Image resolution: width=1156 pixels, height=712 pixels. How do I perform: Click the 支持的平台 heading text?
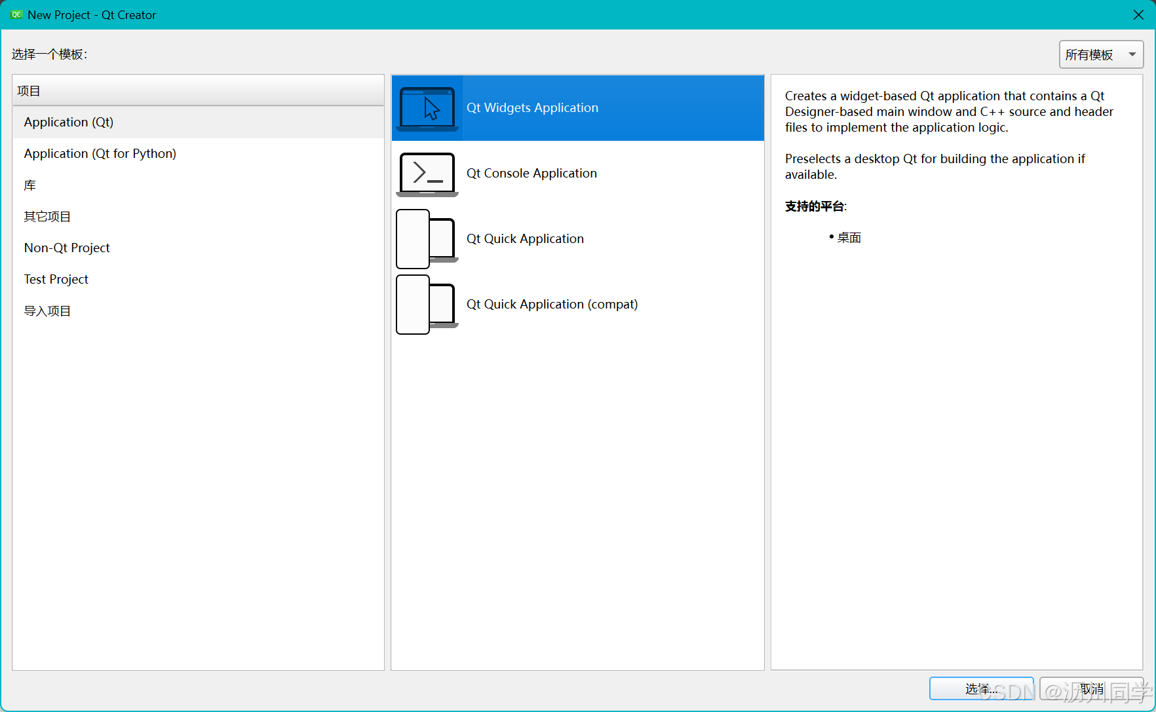[815, 206]
